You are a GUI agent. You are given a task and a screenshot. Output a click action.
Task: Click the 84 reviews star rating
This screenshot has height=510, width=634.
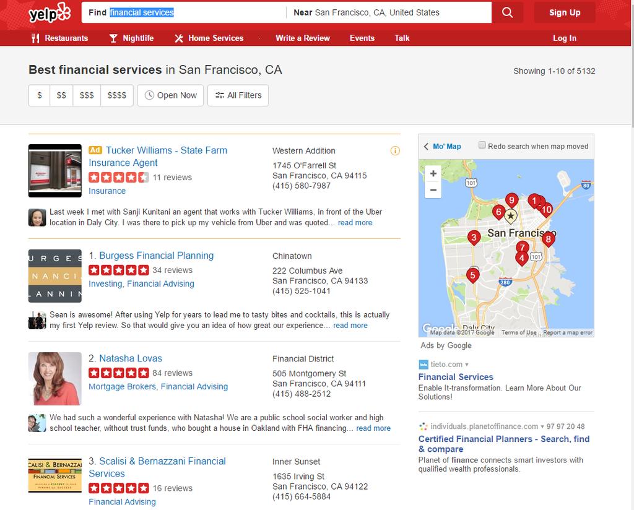[x=118, y=373]
